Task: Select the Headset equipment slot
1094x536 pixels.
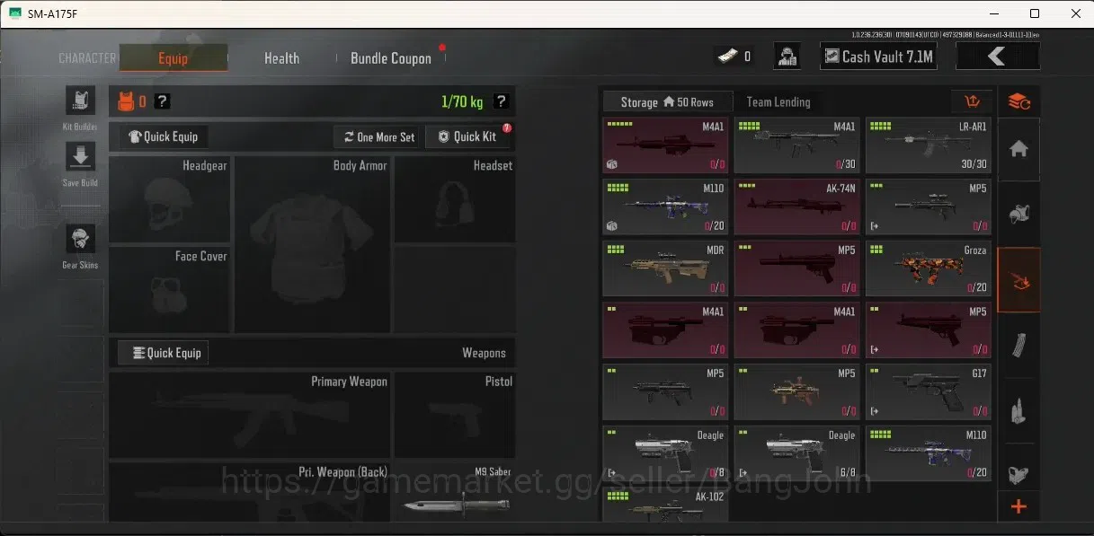Action: (x=455, y=199)
